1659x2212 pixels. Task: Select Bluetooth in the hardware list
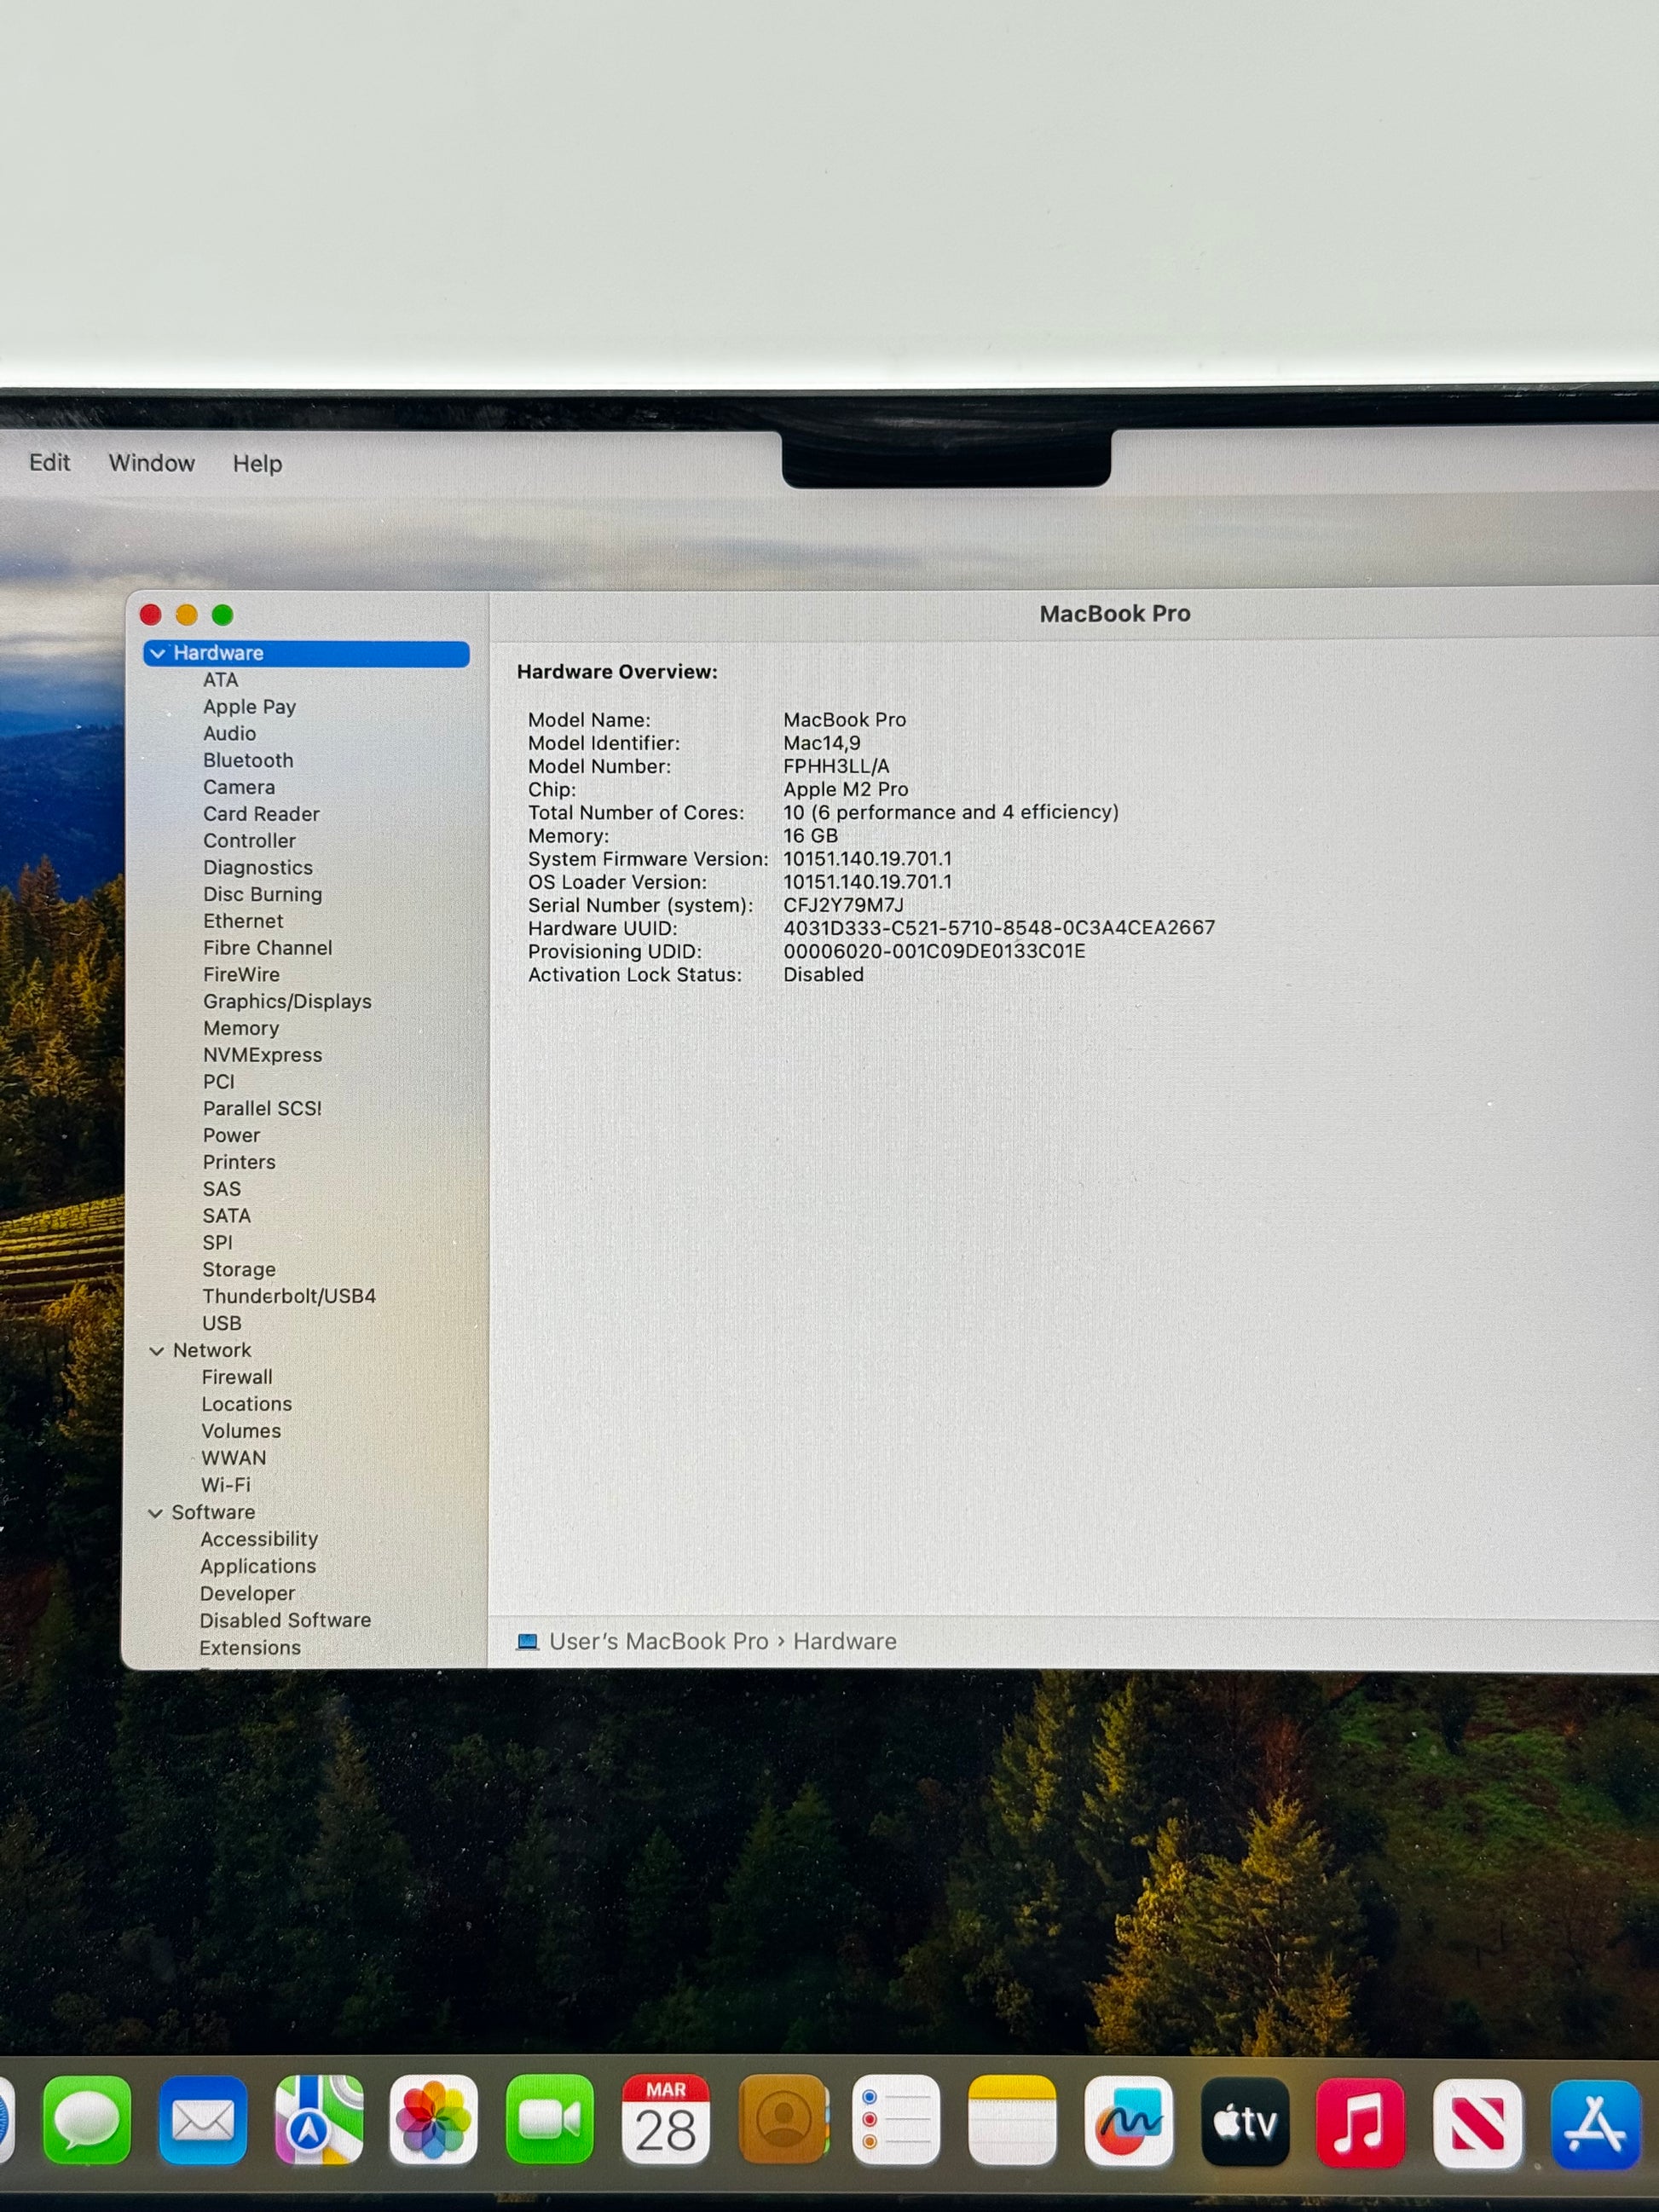(248, 760)
